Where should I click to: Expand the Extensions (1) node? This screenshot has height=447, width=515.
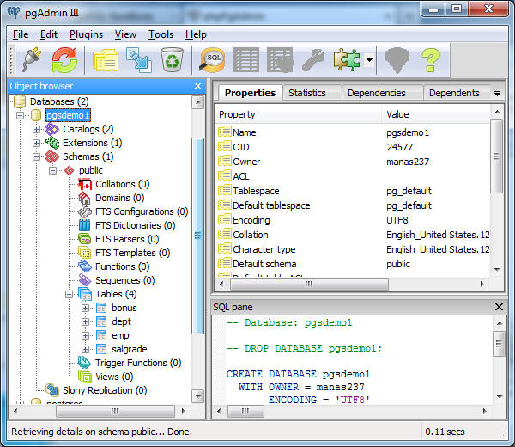pos(36,143)
